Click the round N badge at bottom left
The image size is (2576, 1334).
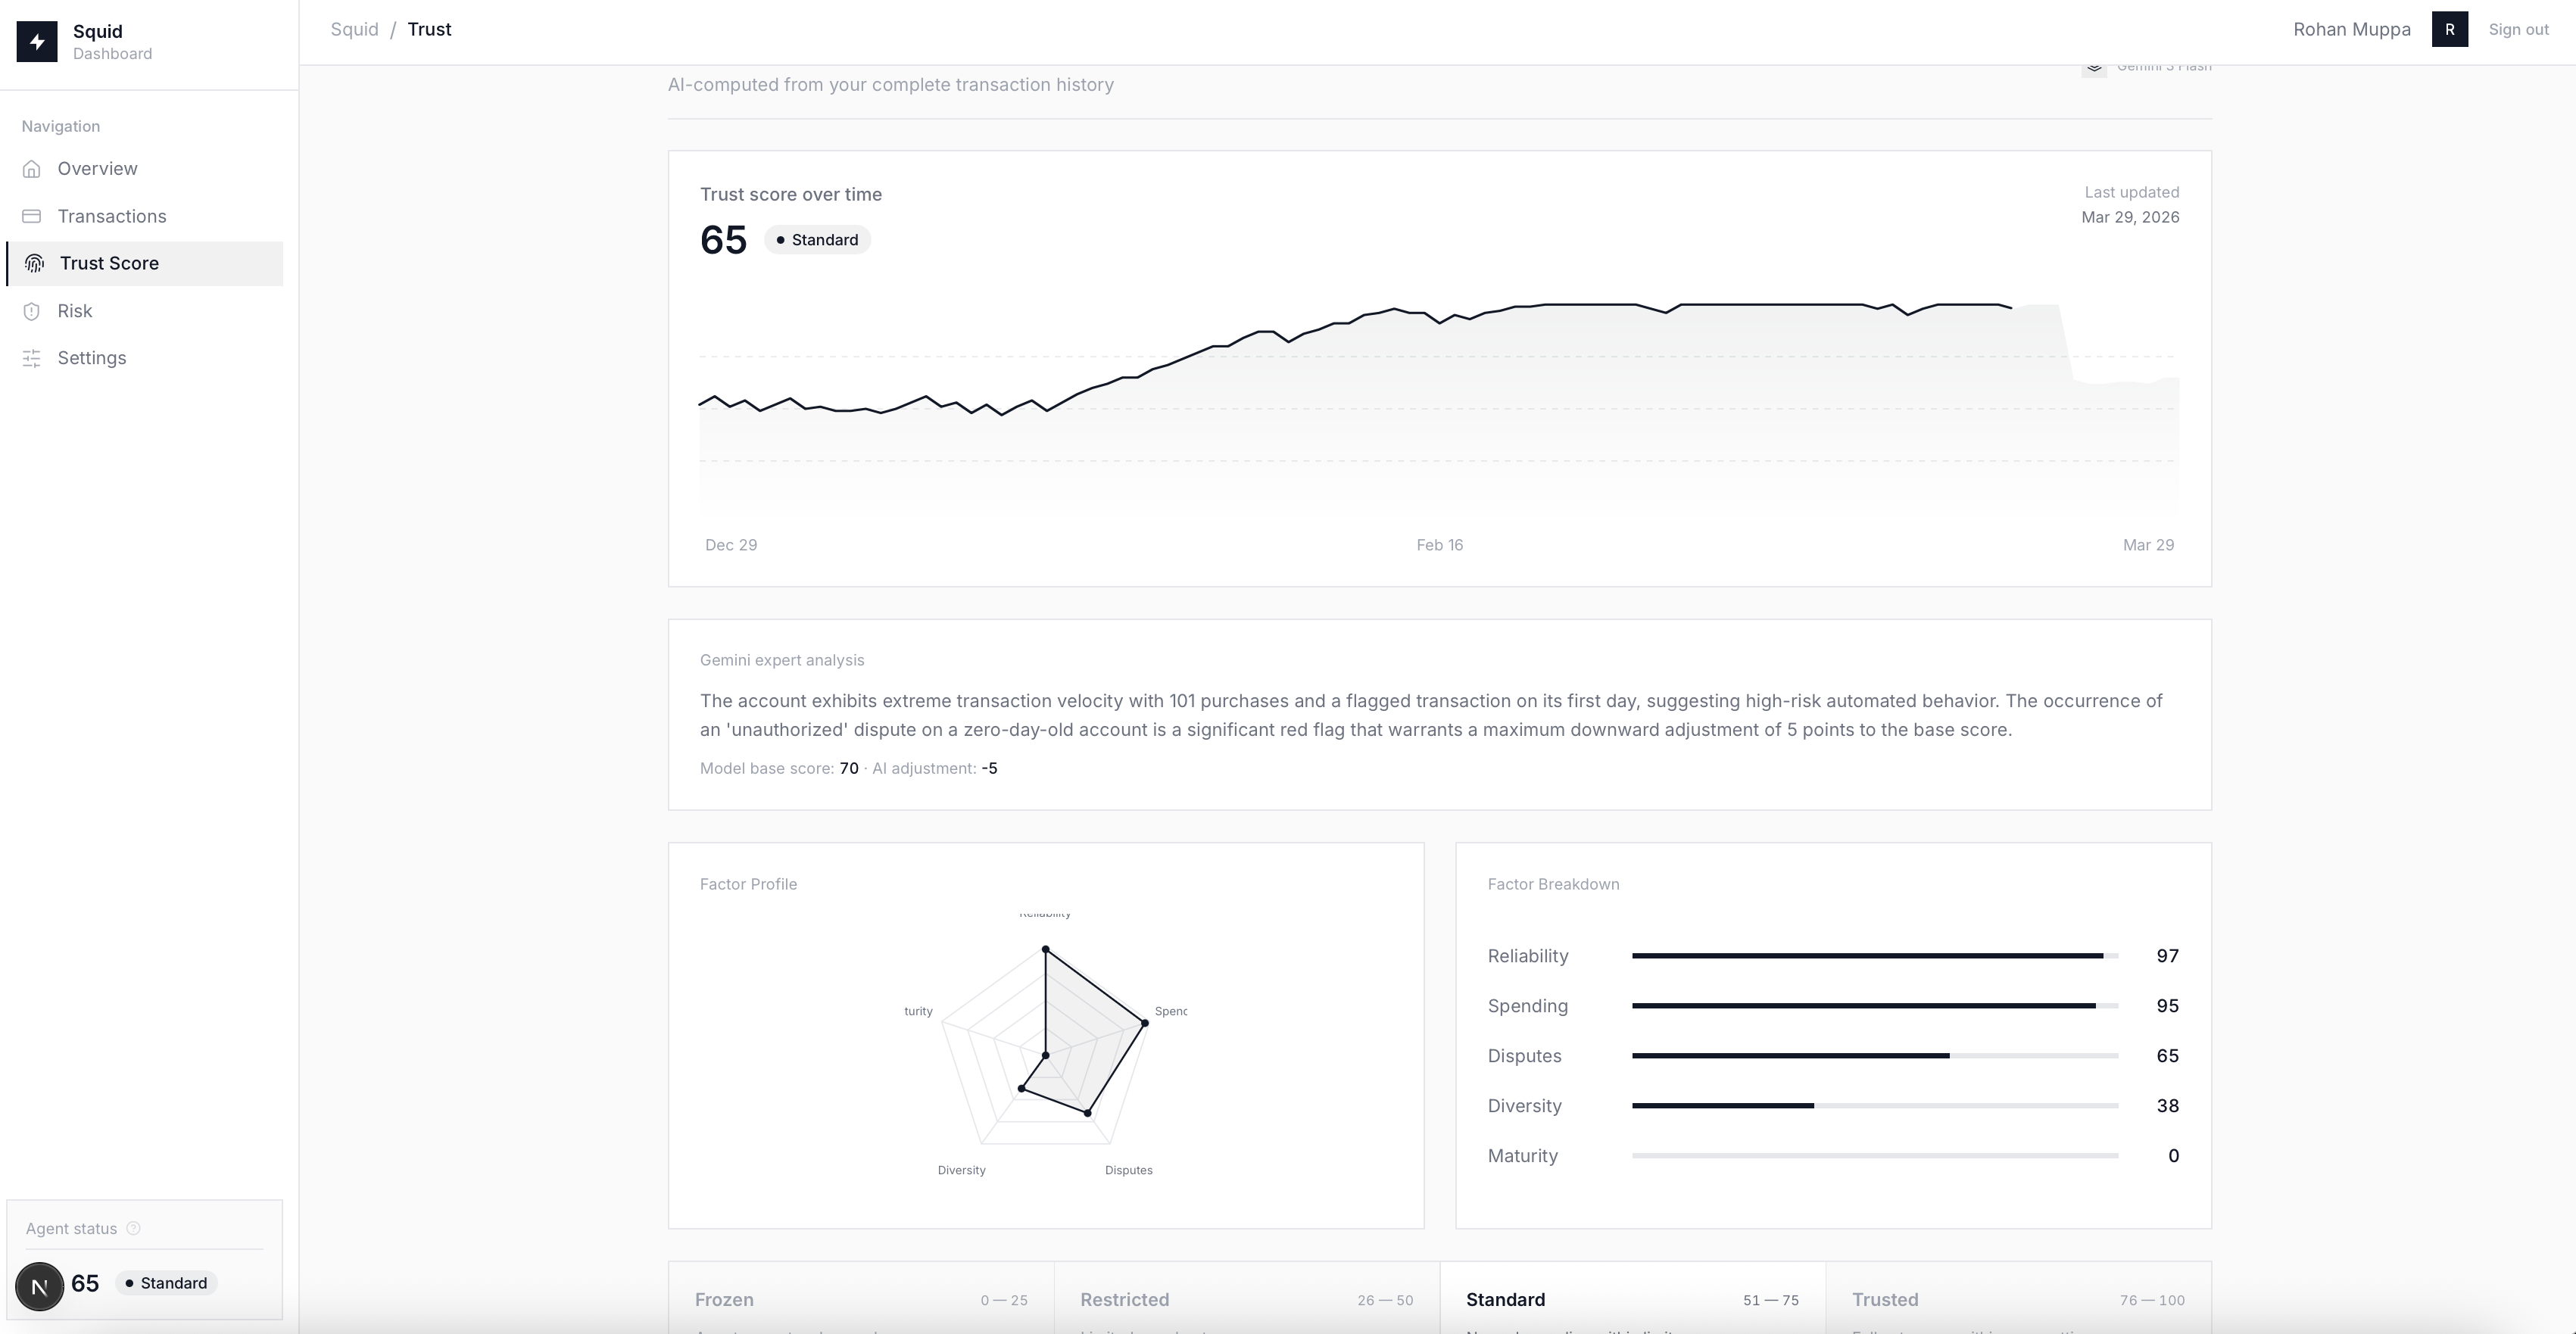pos(40,1286)
